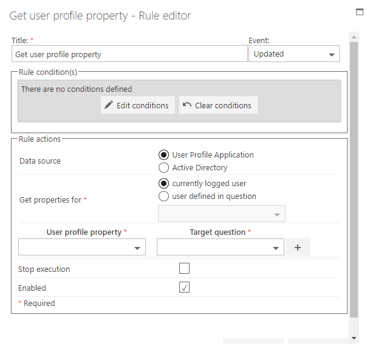Image resolution: width=367 pixels, height=354 pixels.
Task: Click the 'Rule condition(s)' group heading
Action: tap(48, 72)
